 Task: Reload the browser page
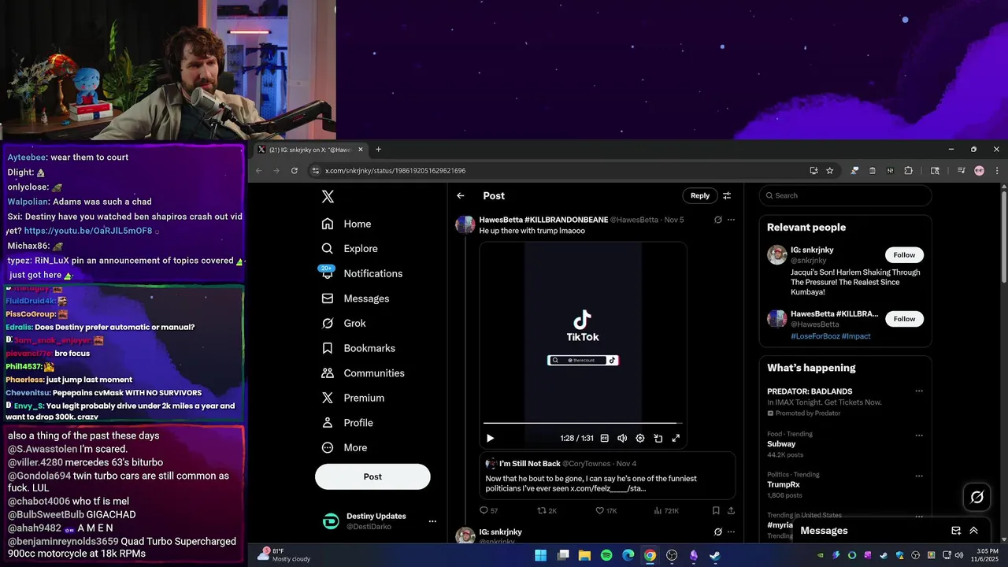coord(295,170)
